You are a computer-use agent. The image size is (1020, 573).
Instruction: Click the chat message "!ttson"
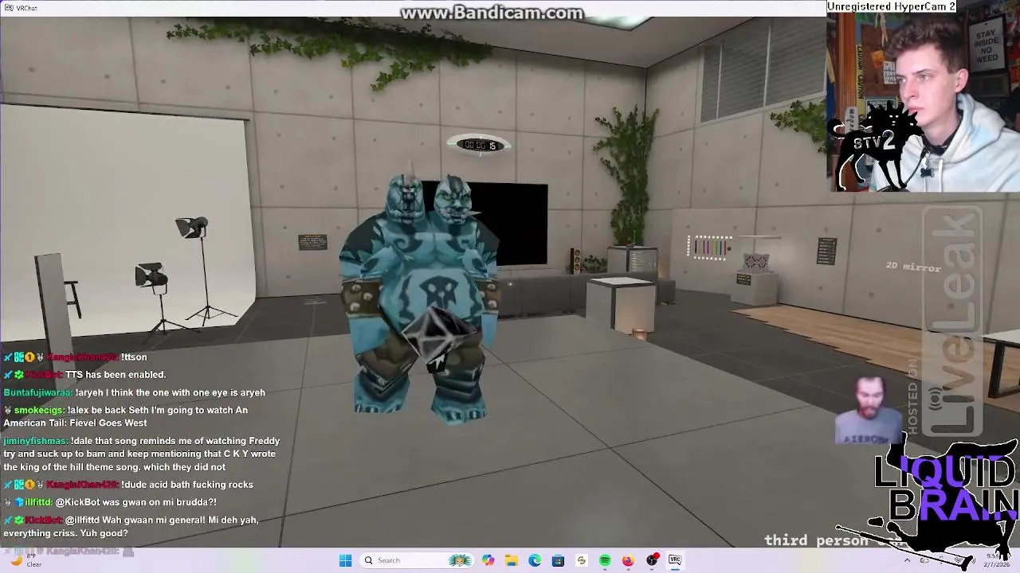[134, 357]
